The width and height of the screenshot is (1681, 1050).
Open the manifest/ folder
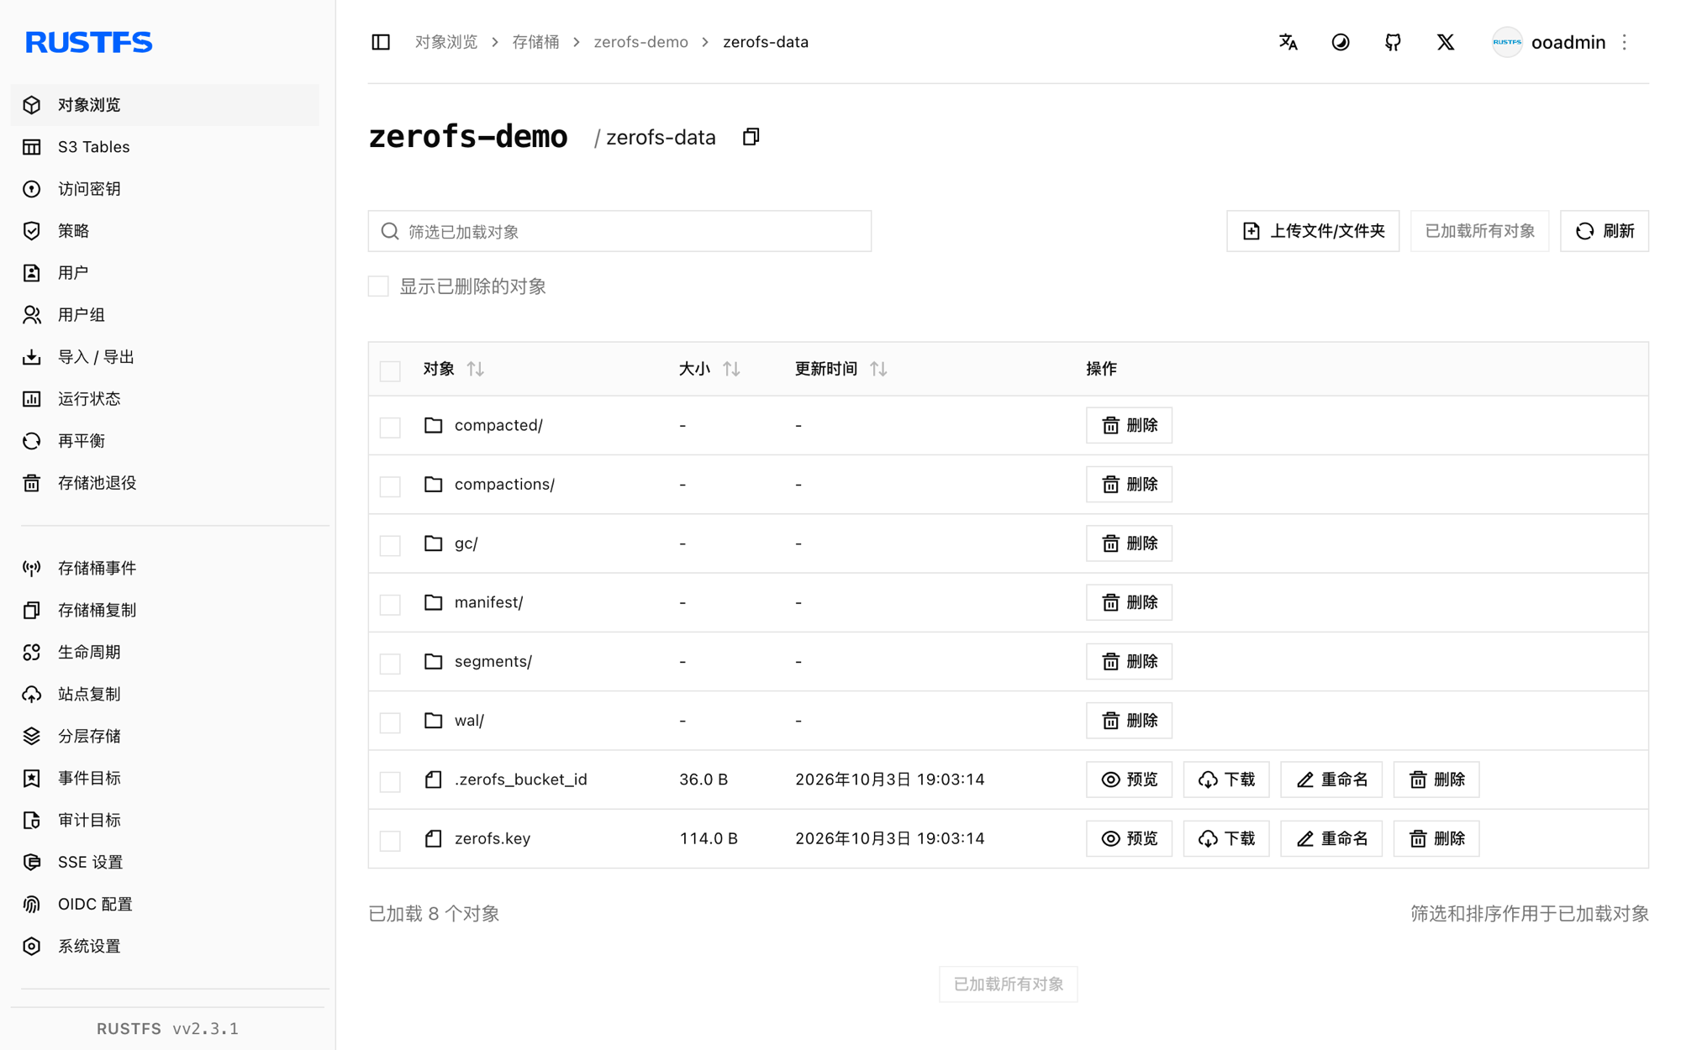click(488, 602)
